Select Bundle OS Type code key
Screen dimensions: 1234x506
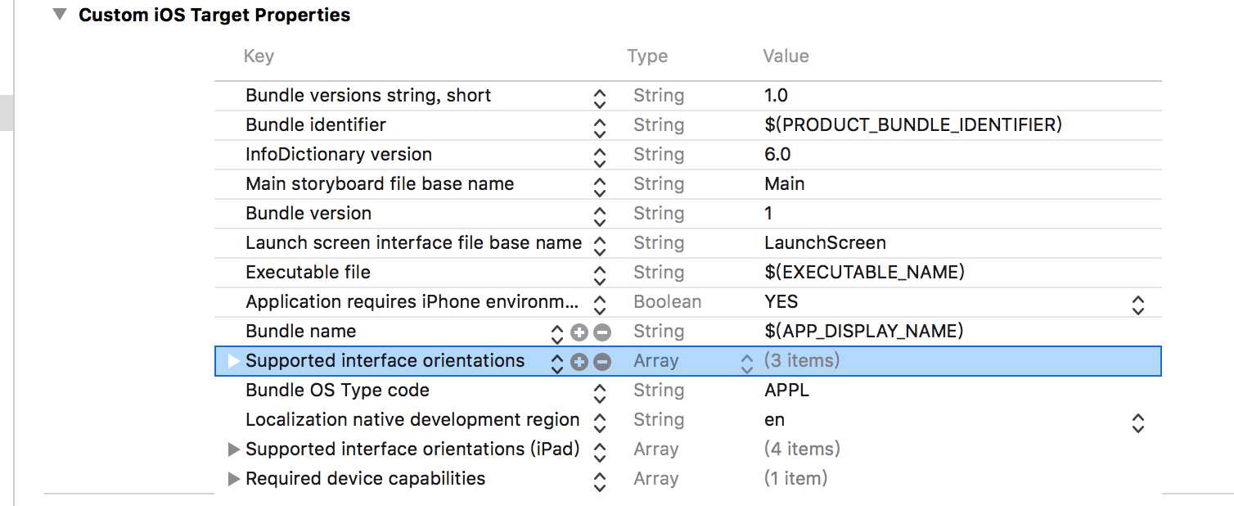pyautogui.click(x=337, y=391)
